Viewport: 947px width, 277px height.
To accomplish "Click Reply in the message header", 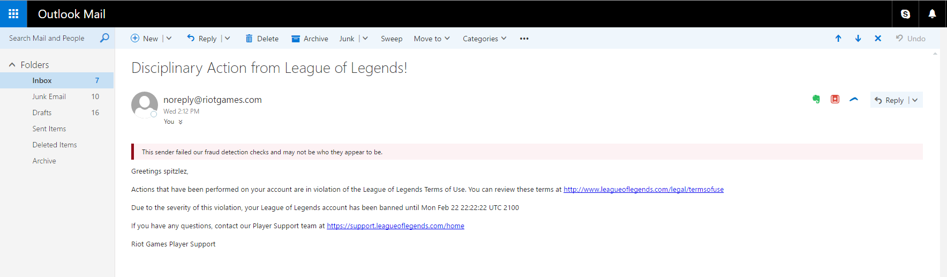I will pyautogui.click(x=889, y=100).
